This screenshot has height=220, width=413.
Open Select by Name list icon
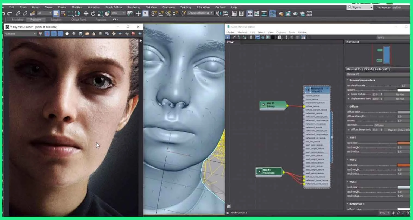tap(63, 13)
